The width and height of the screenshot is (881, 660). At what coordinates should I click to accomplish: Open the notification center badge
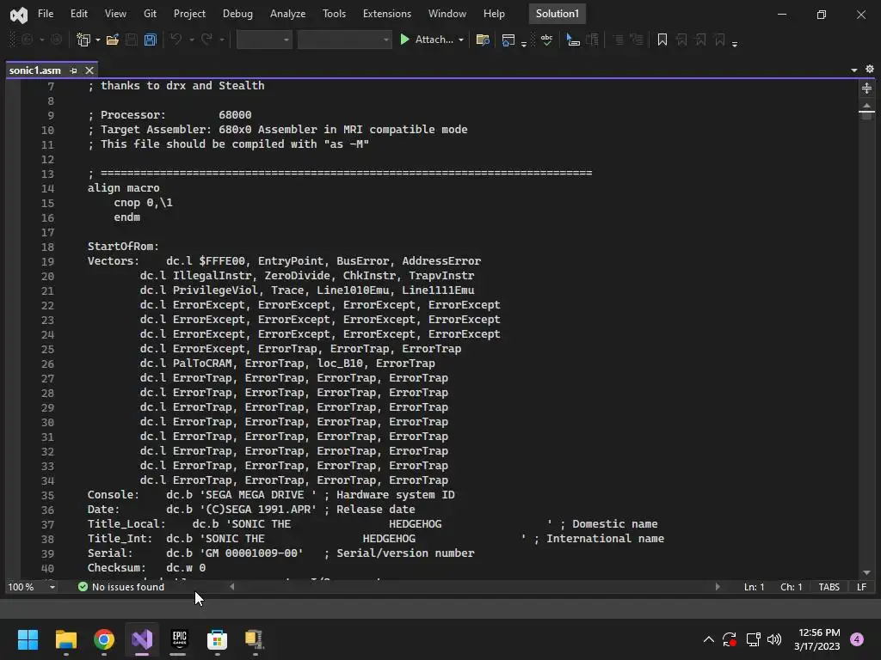coord(857,639)
